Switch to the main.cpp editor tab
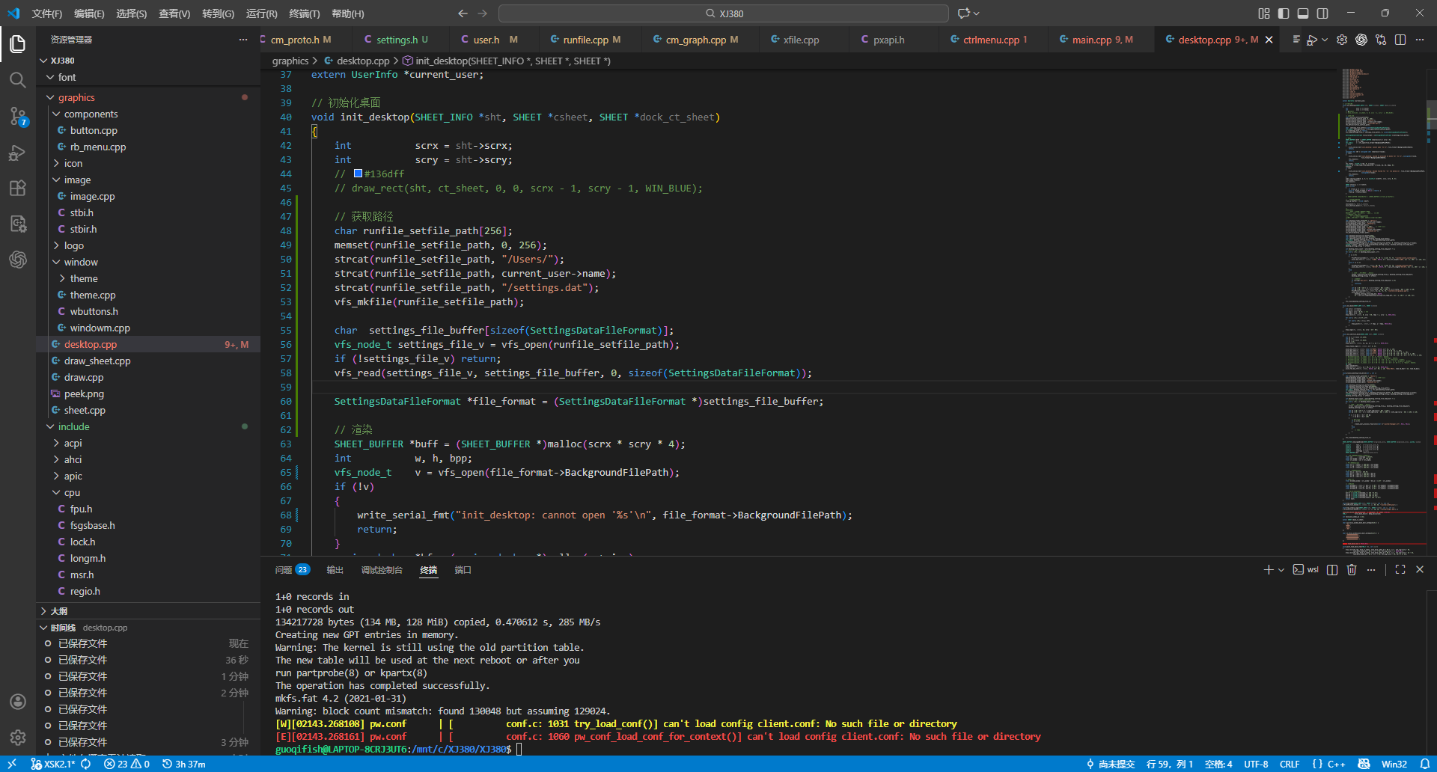Image resolution: width=1437 pixels, height=772 pixels. coord(1092,40)
